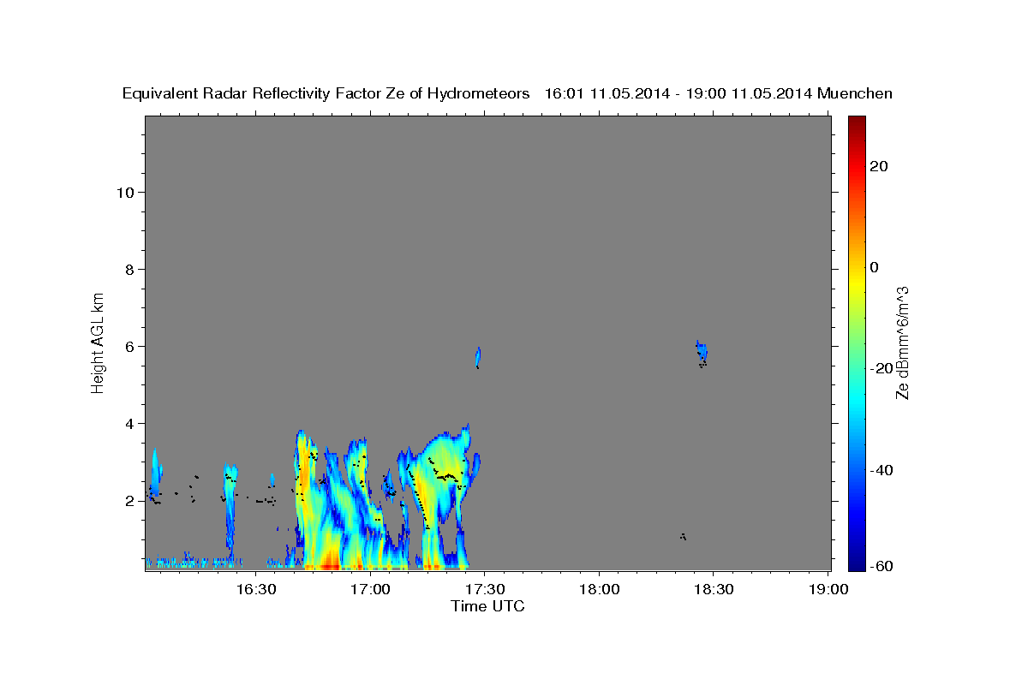Click the blue echo at 6 km near 18:30
Viewport: 1028px width, 685px height.
[702, 353]
